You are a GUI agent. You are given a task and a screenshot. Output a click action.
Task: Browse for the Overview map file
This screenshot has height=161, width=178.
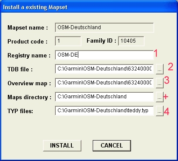coord(159,83)
